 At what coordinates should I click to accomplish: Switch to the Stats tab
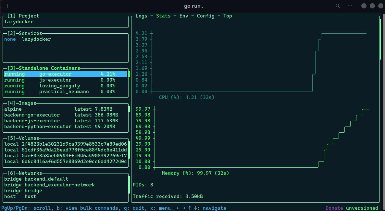click(x=163, y=16)
